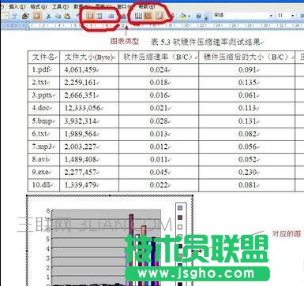304x286 pixels.
Task: Click the Paste clipboard icon
Action: click(67, 16)
